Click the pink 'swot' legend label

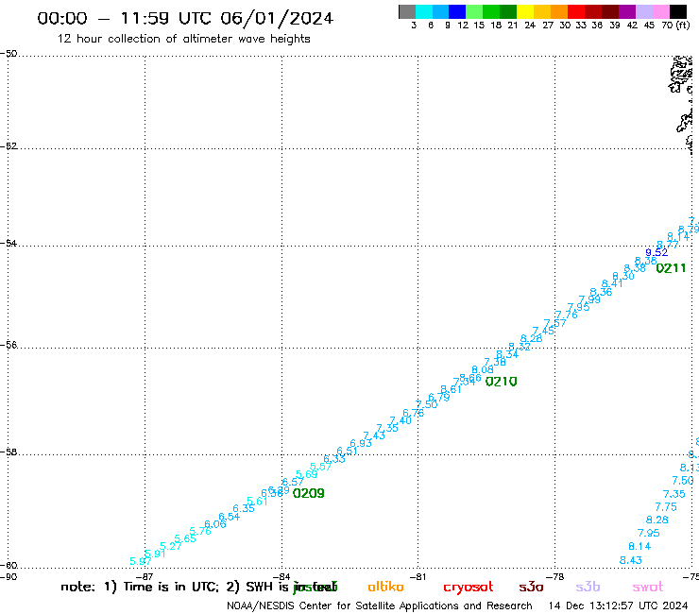pos(648,587)
